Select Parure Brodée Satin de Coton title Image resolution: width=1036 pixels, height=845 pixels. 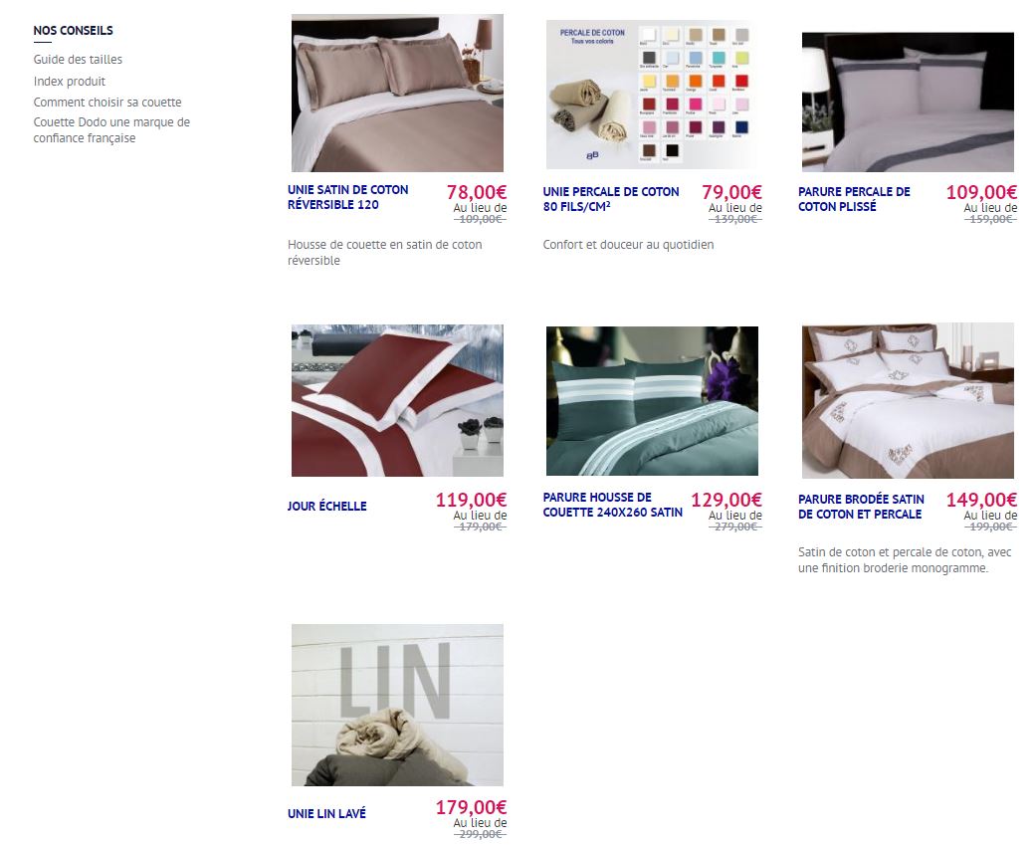[x=861, y=507]
